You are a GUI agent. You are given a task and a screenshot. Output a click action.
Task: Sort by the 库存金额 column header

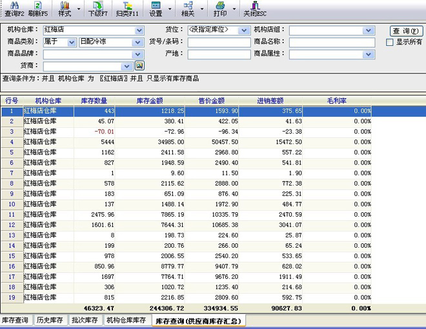coord(150,101)
